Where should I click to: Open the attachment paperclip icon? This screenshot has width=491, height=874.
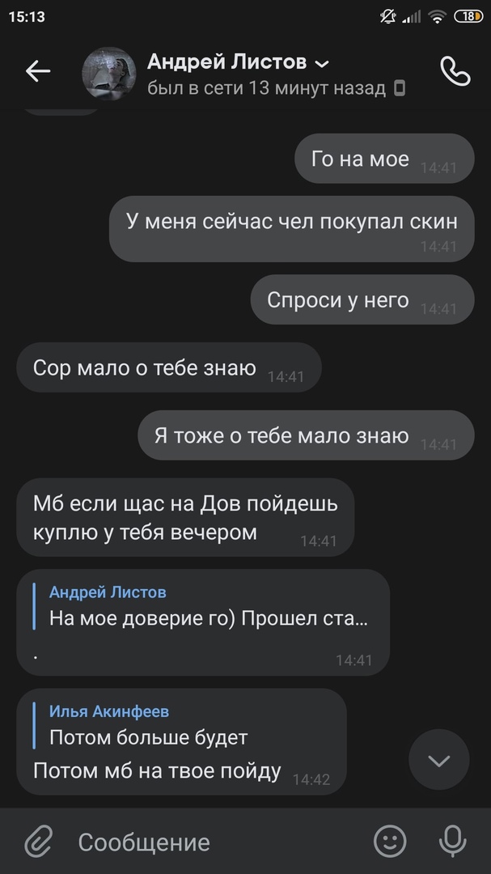click(x=39, y=842)
